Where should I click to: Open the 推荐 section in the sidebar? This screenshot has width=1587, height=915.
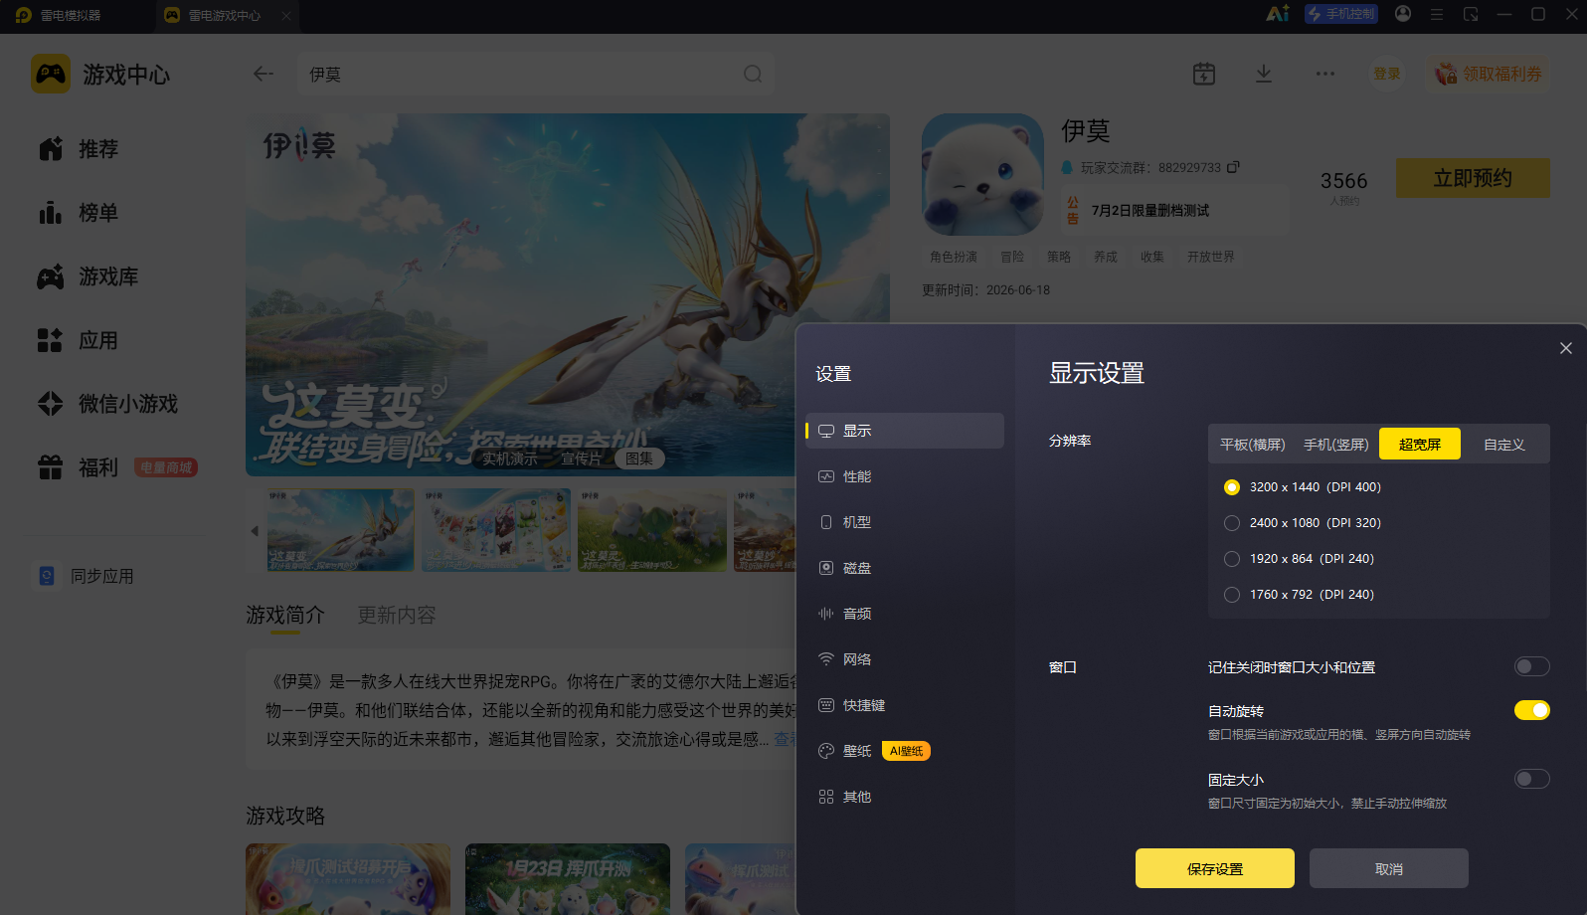[x=80, y=149]
